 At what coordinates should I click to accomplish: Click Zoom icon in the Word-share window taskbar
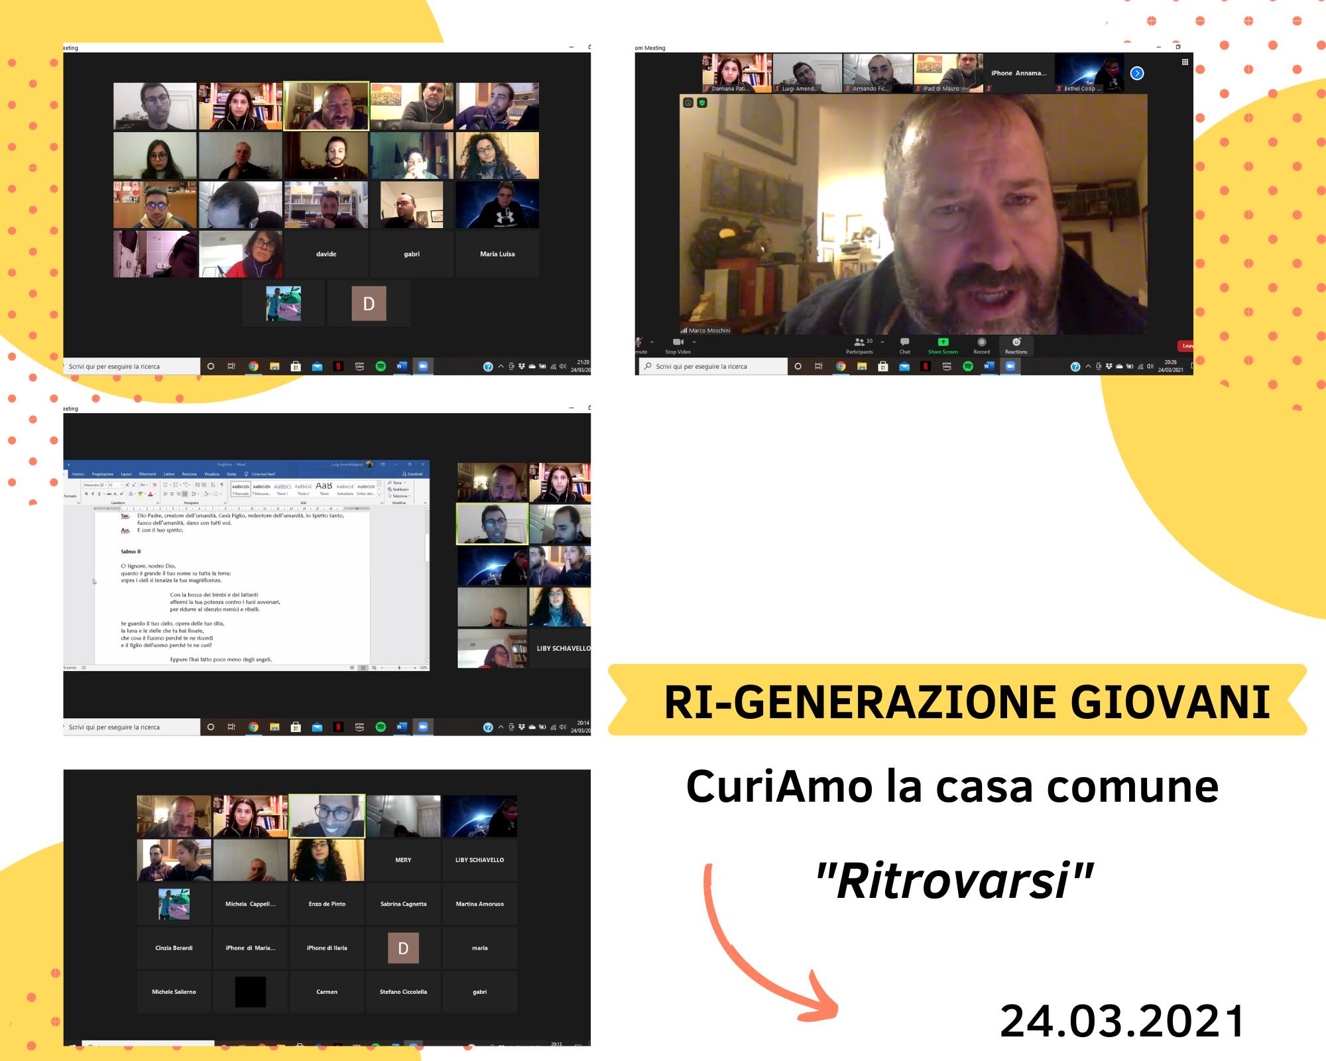tap(423, 727)
